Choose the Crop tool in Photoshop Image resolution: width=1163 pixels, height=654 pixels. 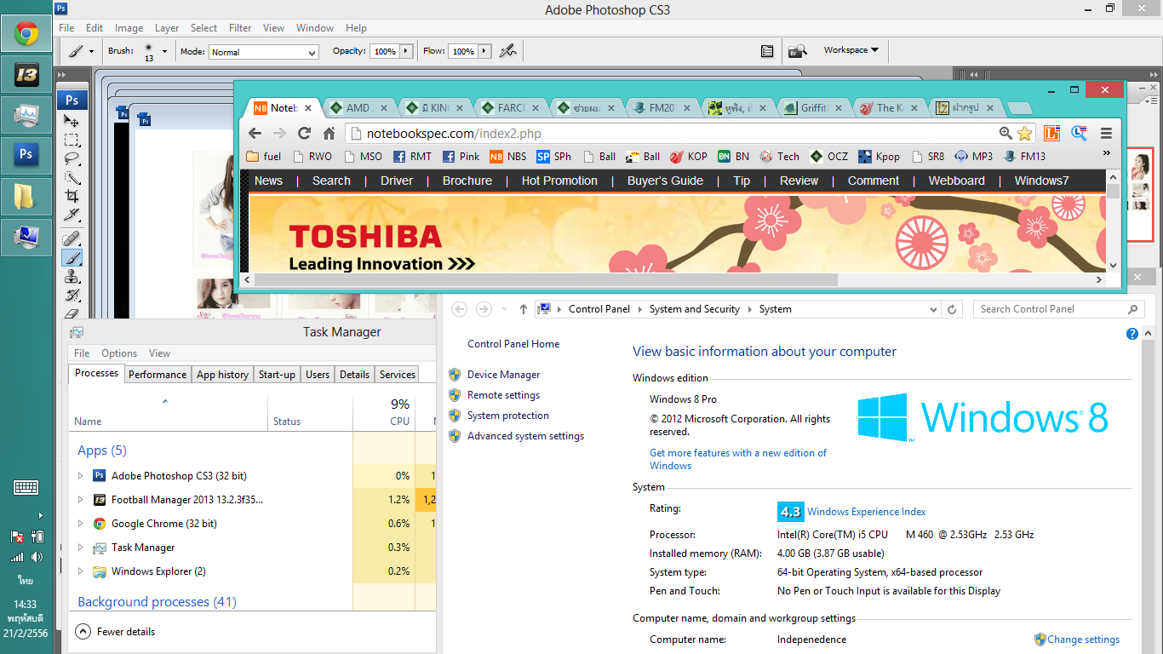tap(72, 196)
